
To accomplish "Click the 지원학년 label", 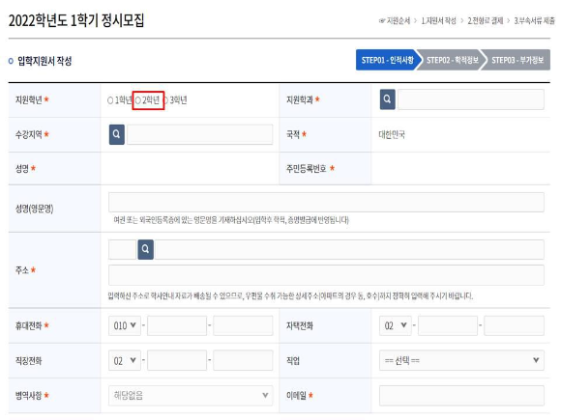I will coord(29,99).
